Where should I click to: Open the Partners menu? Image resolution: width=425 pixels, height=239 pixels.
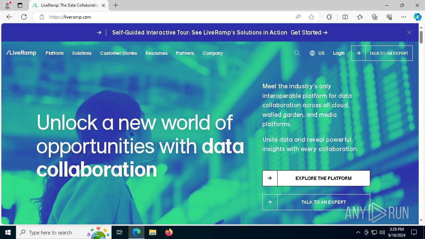pyautogui.click(x=185, y=53)
